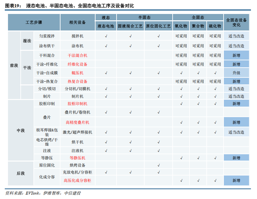
Task: Click the 激光/超声焊接机 equipment cell
Action: coord(77,132)
